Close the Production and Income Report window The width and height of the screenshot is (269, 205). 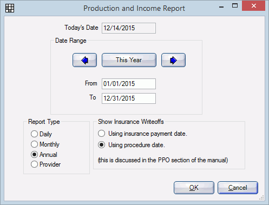(x=253, y=6)
